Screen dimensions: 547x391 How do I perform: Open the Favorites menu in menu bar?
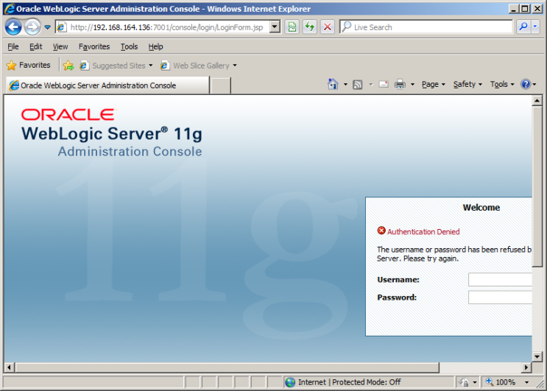tap(94, 46)
